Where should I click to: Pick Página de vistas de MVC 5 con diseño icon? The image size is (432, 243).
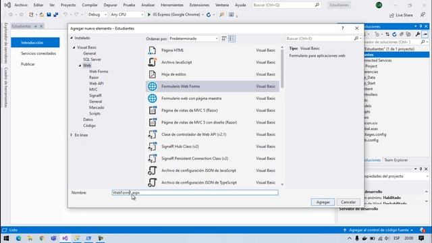(x=152, y=122)
